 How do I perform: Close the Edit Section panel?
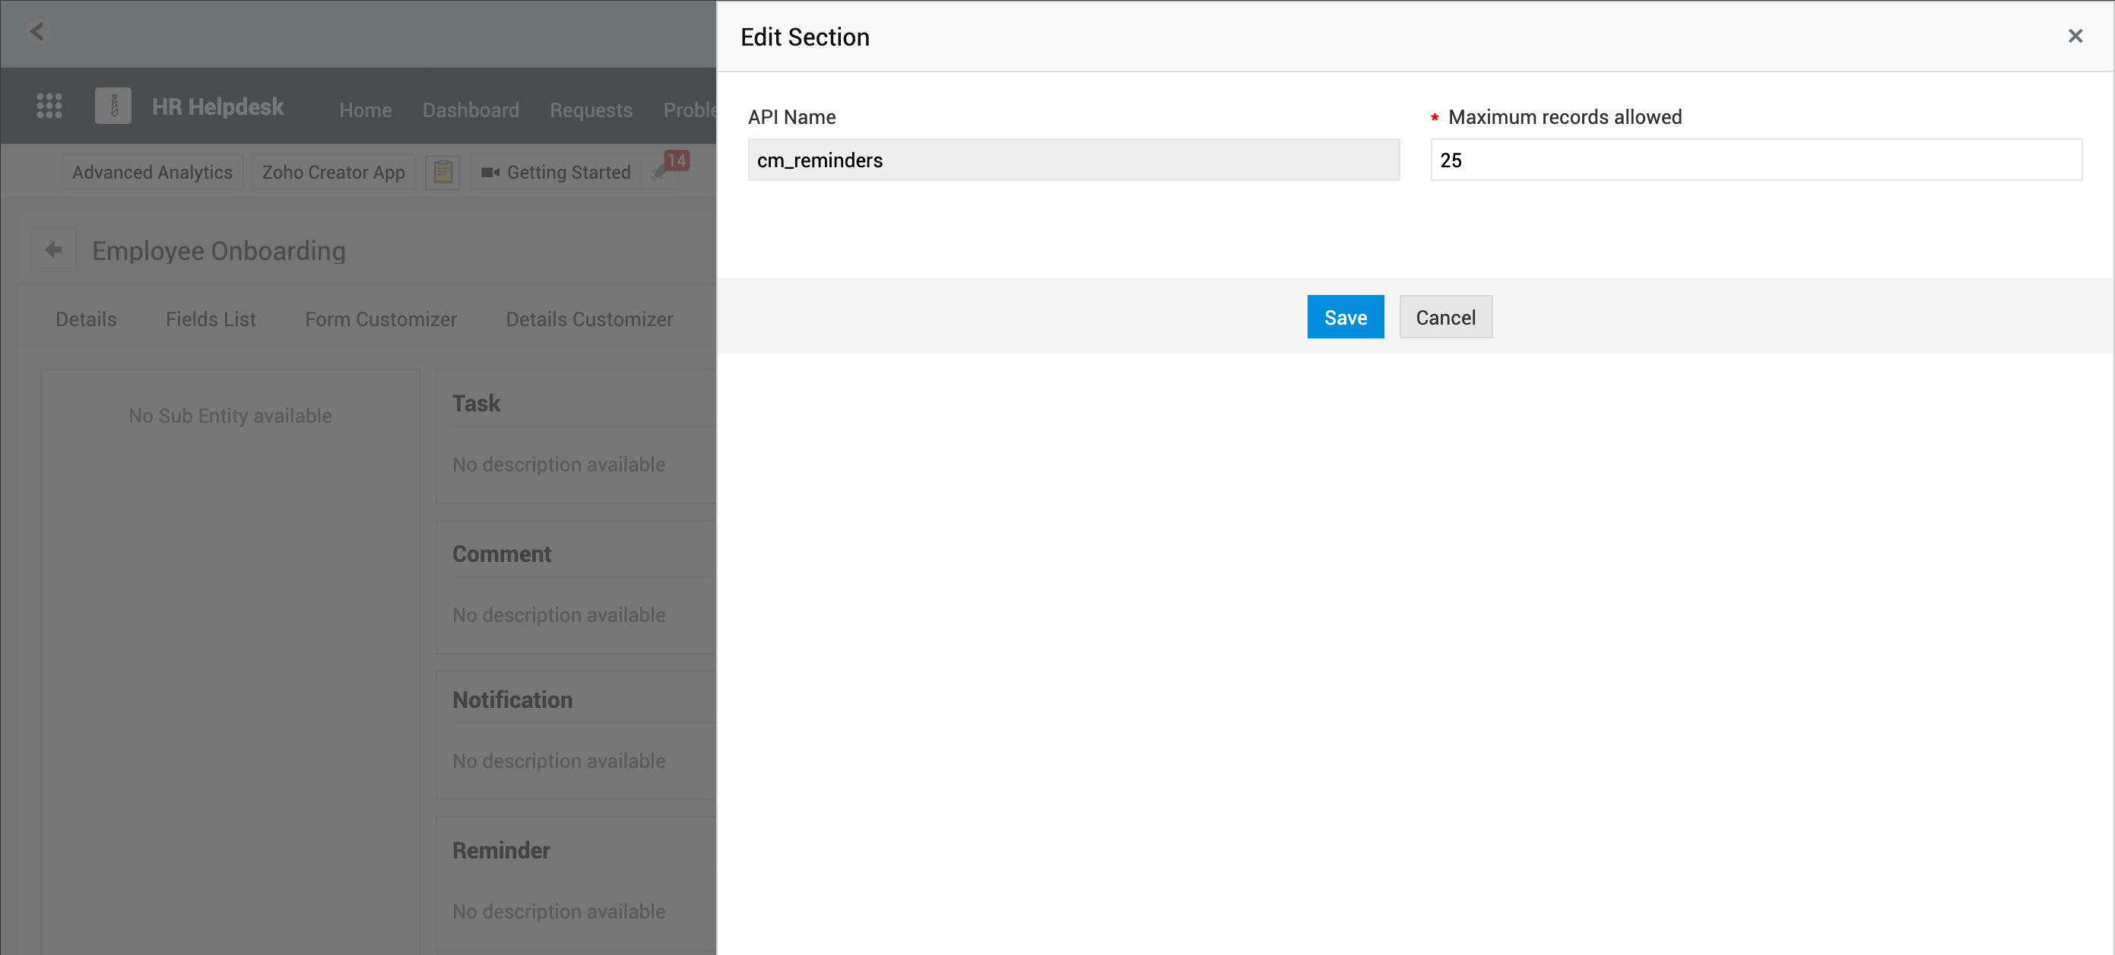tap(2075, 36)
